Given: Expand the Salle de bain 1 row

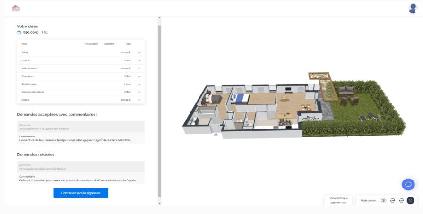Looking at the screenshot, I should point(139,68).
